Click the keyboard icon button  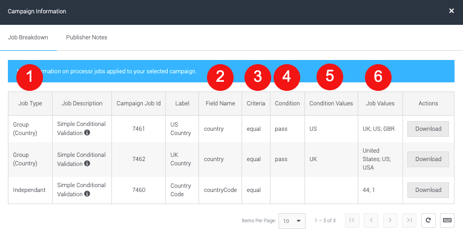(x=447, y=220)
